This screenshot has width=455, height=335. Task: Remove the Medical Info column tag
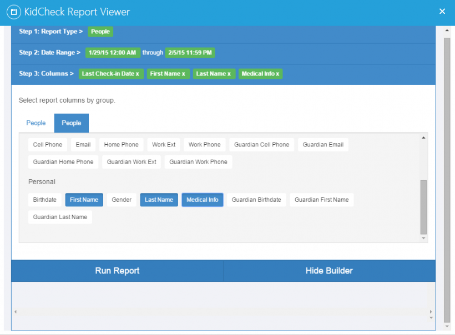(276, 73)
